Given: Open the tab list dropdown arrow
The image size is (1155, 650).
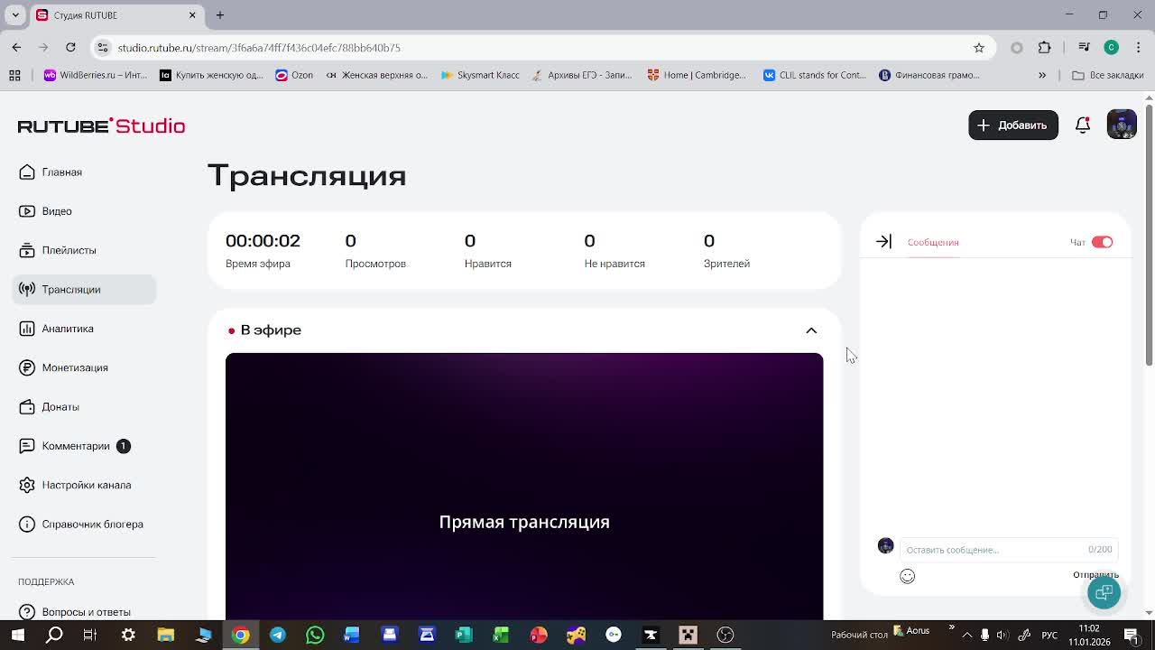Looking at the screenshot, I should (x=16, y=14).
